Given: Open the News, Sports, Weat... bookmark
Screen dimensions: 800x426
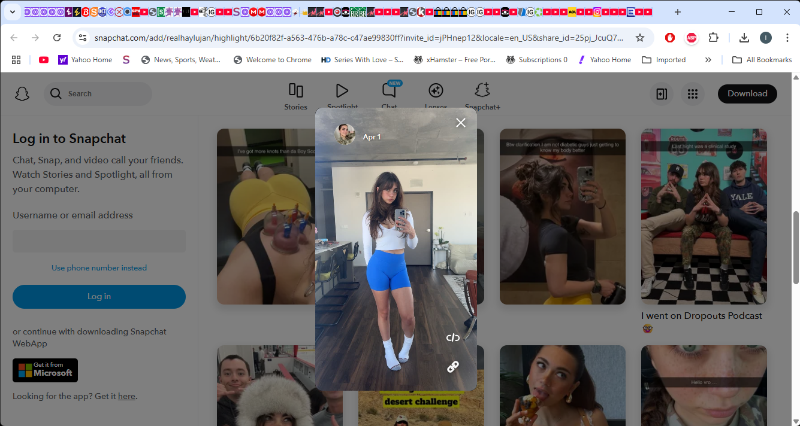Looking at the screenshot, I should (181, 60).
